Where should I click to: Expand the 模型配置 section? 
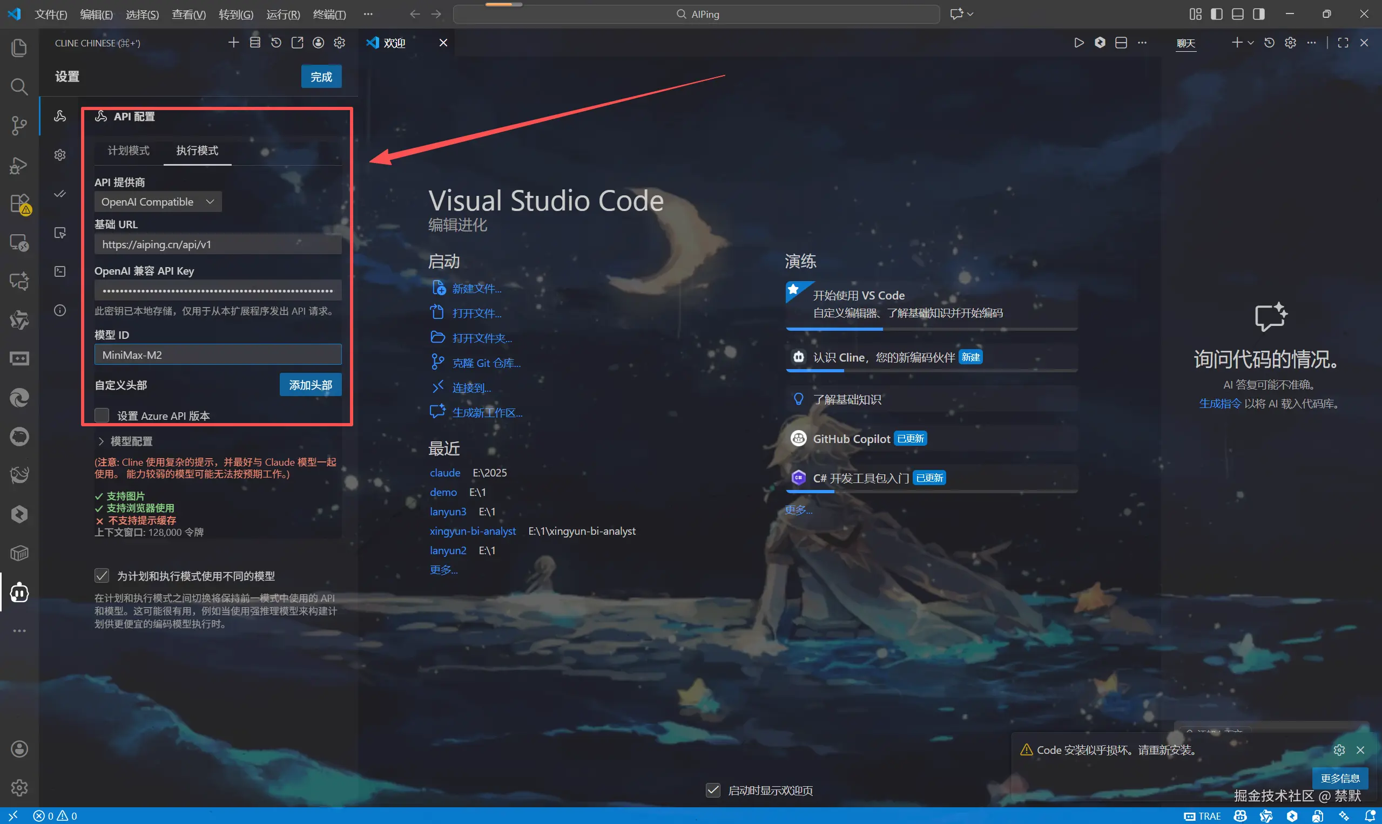point(125,441)
